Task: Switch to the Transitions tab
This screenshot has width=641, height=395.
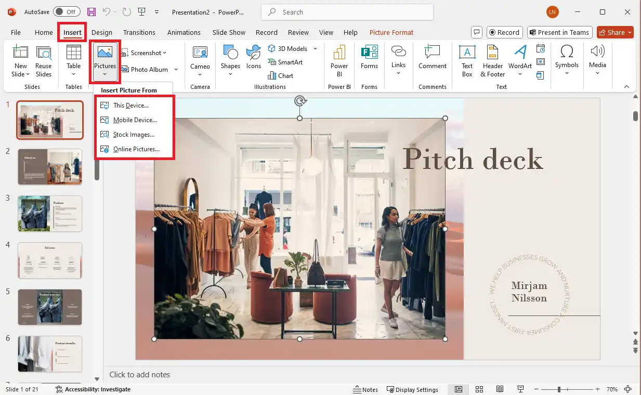Action: coord(139,32)
